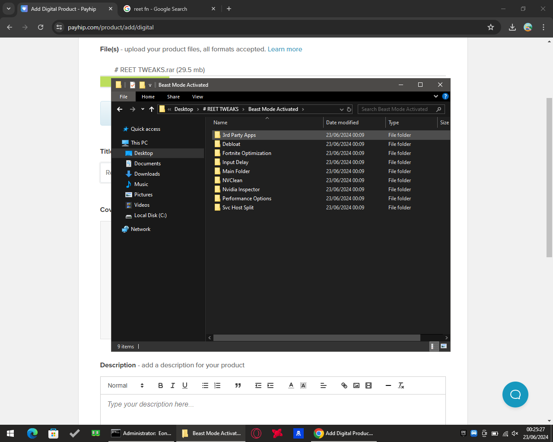Open Explorer help question mark icon
Viewport: 553px width, 442px height.
(x=445, y=96)
